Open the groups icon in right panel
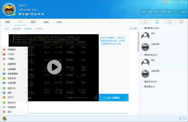The height and width of the screenshot is (122, 188). click(x=169, y=22)
